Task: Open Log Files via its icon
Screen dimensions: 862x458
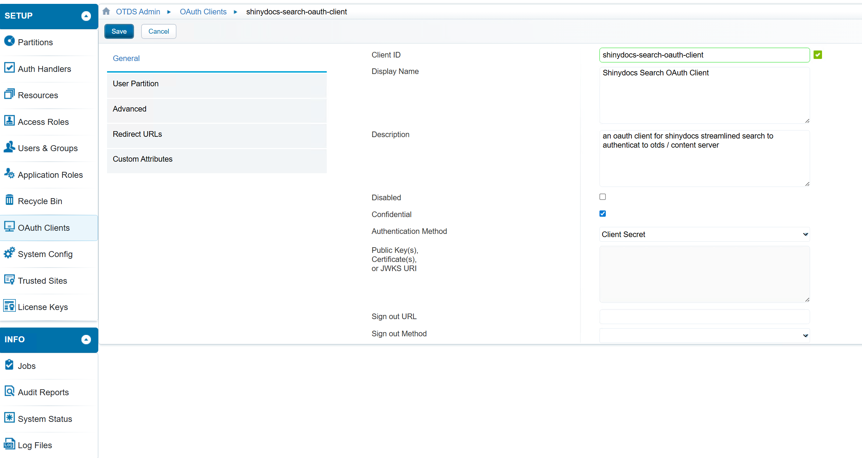Action: [x=9, y=444]
